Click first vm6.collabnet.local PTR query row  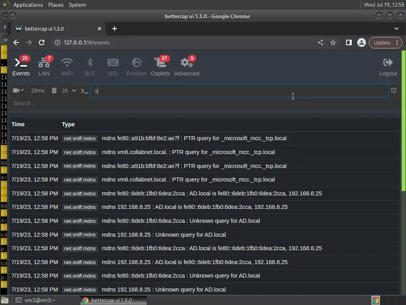(x=205, y=152)
